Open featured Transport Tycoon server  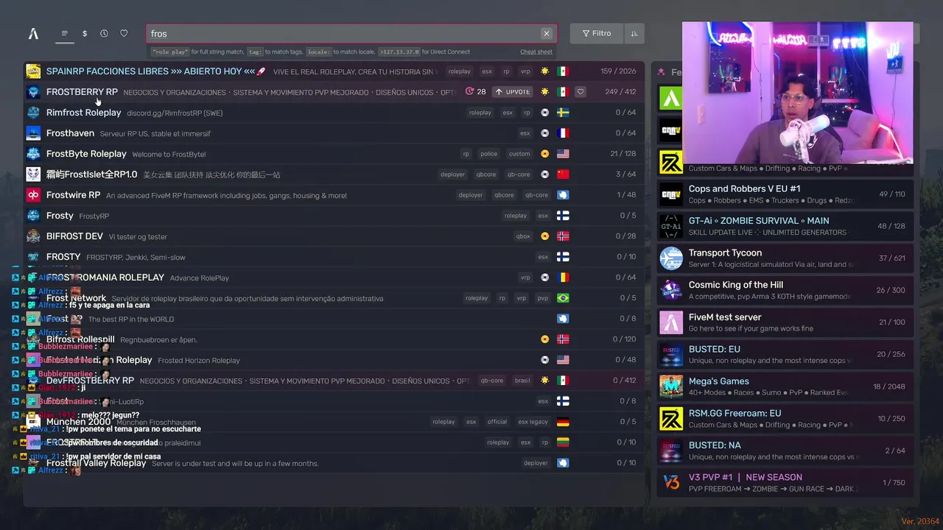click(785, 258)
